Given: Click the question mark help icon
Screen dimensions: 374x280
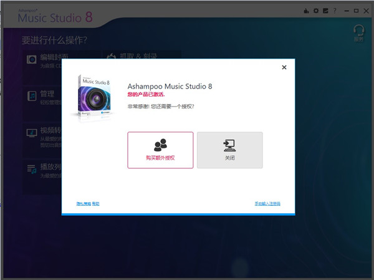Looking at the screenshot, I should tap(335, 11).
